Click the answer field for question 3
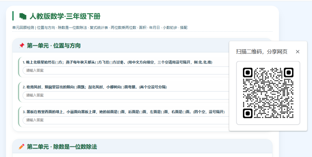The width and height of the screenshot is (312, 157). (126, 120)
